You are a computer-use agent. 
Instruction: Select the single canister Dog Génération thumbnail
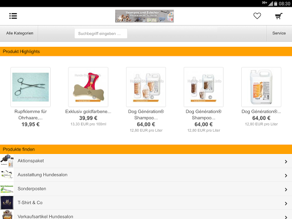click(x=261, y=87)
